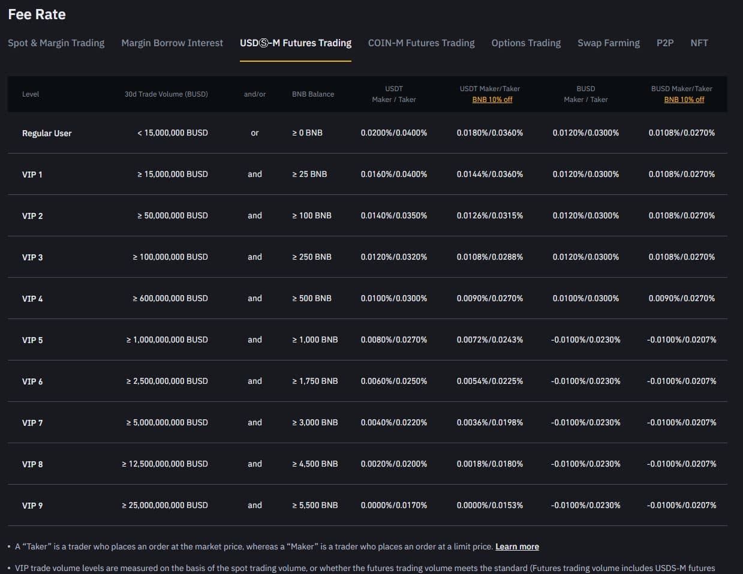Open the Margin Borrow Interest tab
This screenshot has width=743, height=574.
click(x=172, y=43)
